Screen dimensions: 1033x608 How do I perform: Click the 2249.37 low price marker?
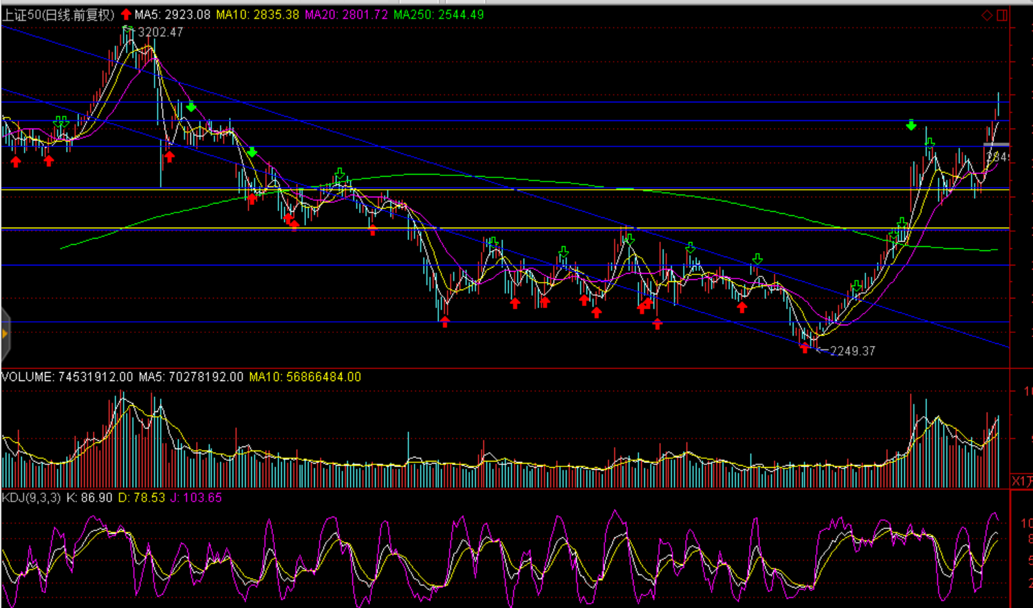[x=852, y=351]
